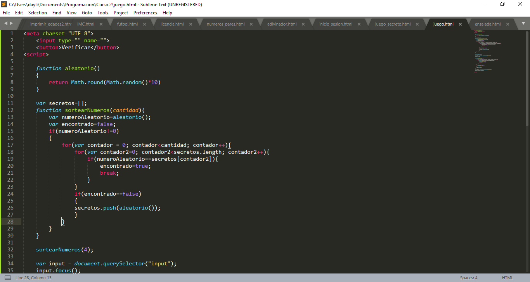Minimize the Sublime Text window
The height and width of the screenshot is (282, 530).
485,4
